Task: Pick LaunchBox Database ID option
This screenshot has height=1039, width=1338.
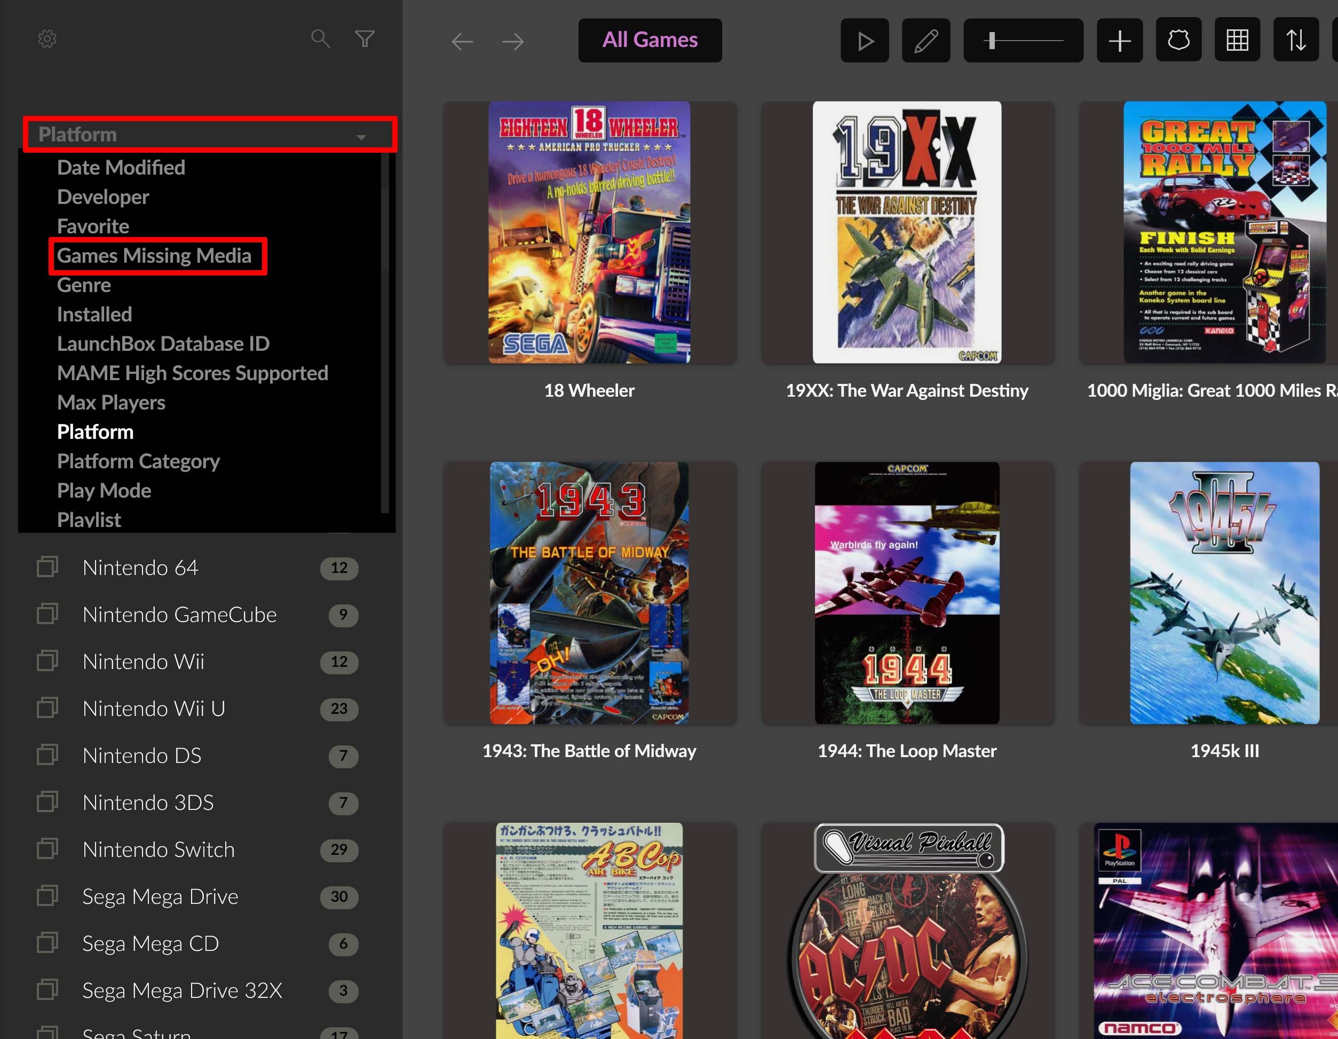Action: click(163, 344)
